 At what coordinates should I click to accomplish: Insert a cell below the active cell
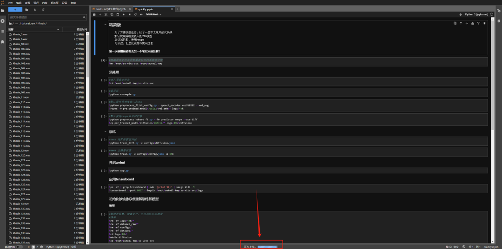point(478,23)
